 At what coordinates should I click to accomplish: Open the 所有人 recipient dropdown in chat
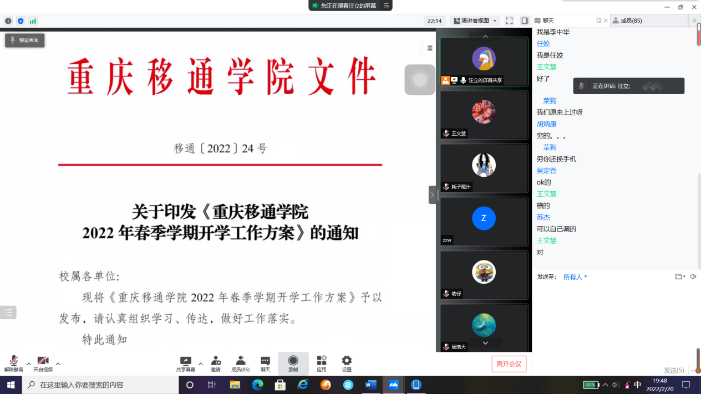click(x=575, y=277)
